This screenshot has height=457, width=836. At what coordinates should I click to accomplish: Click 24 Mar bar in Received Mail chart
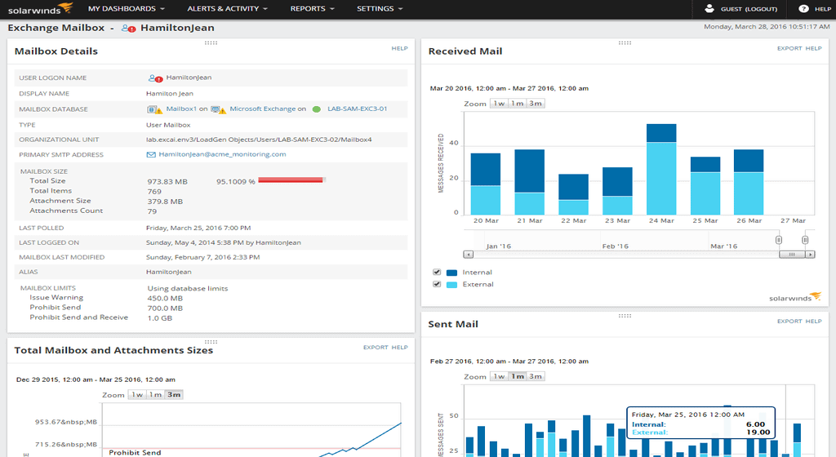click(x=661, y=170)
